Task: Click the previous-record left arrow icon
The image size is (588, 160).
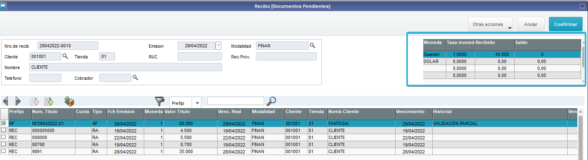Action: (x=5, y=101)
